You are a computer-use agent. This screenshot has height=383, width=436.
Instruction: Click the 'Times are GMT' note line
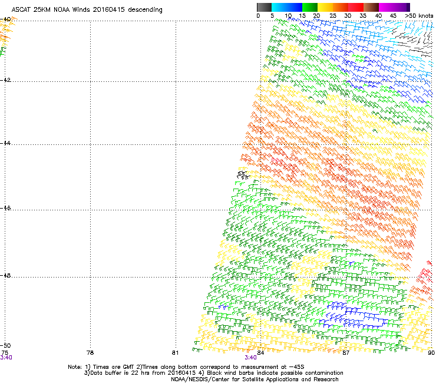click(x=186, y=367)
